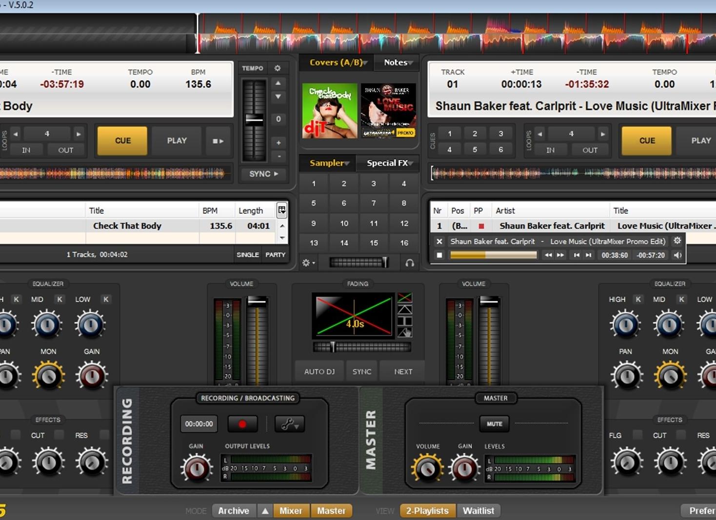
Task: Enable right deck CUT effect checkbox
Action: coord(681,435)
